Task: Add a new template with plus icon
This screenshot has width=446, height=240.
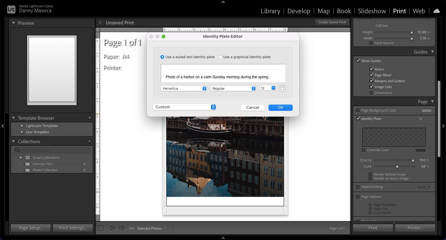Action: (x=90, y=118)
